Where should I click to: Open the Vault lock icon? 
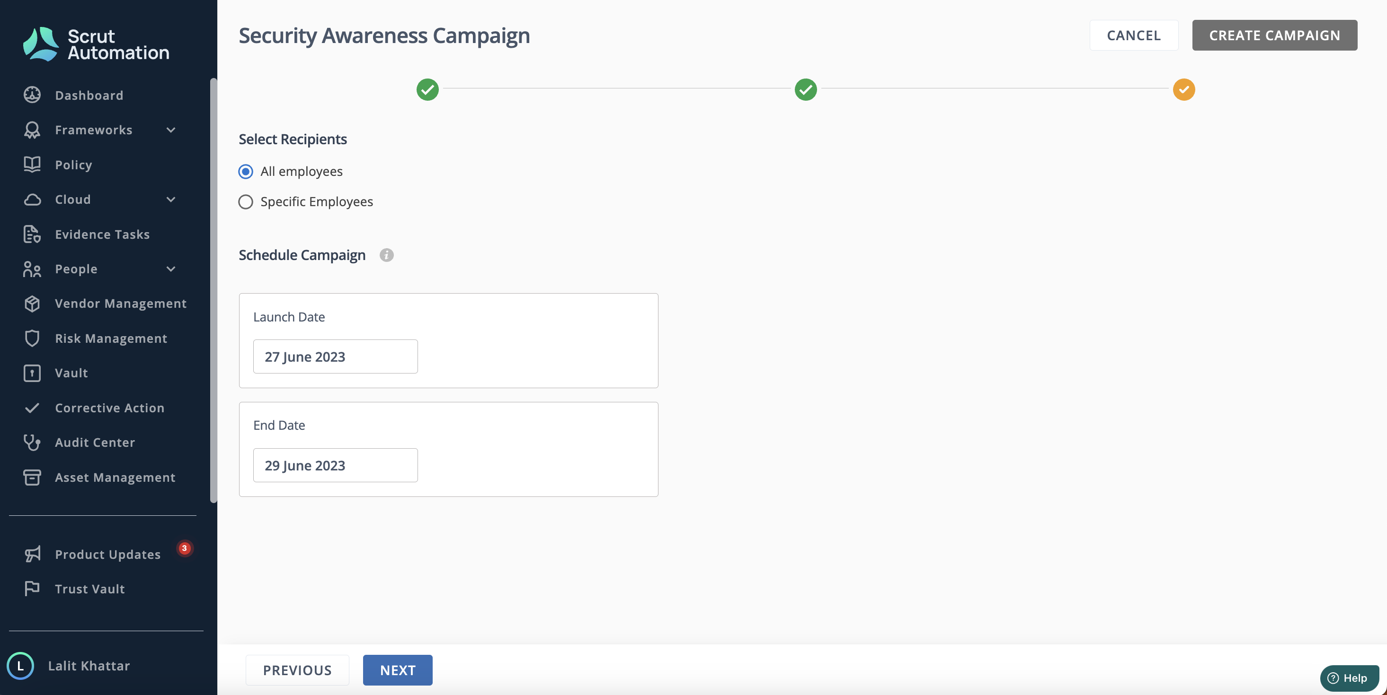coord(32,373)
